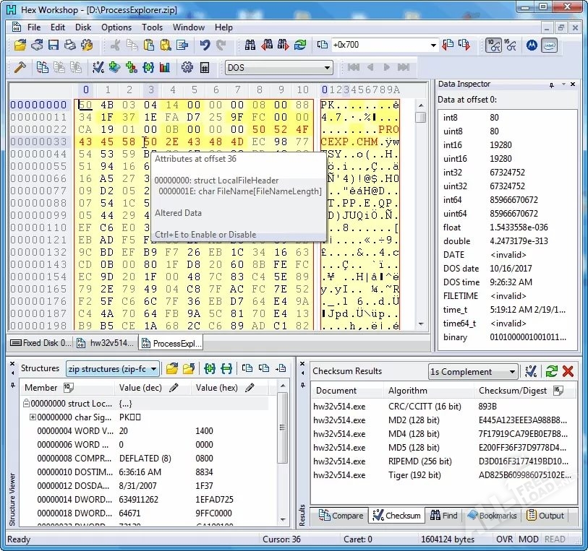This screenshot has height=551, width=588.
Task: Open the 1s Complement dropdown
Action: tap(512, 372)
